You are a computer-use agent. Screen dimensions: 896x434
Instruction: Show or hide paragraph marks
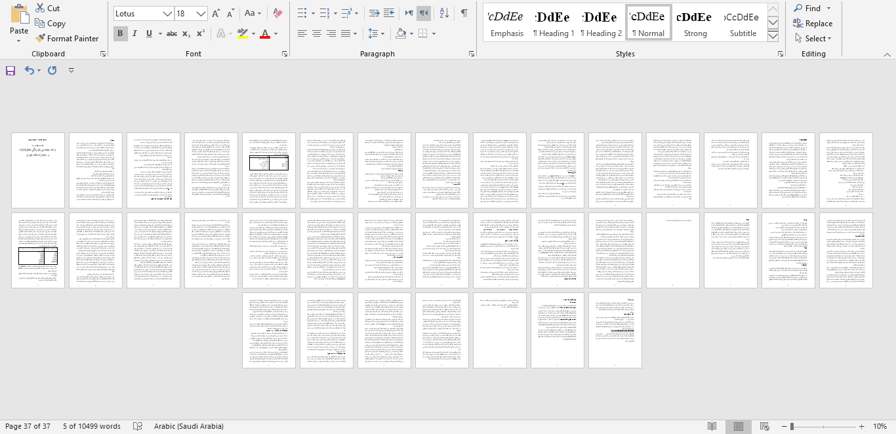tap(464, 13)
